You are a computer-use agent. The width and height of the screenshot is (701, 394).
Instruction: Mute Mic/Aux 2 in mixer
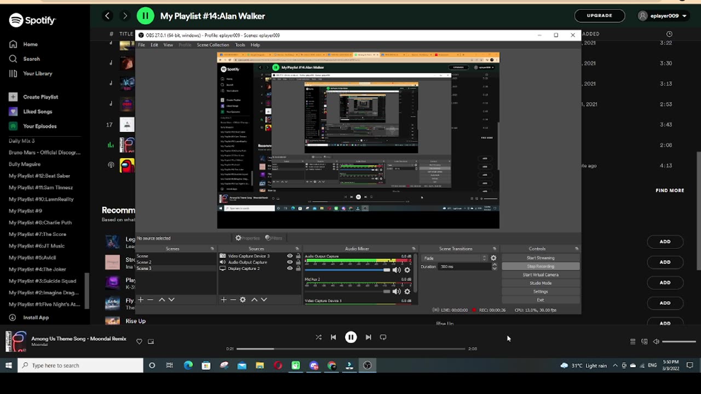click(397, 292)
